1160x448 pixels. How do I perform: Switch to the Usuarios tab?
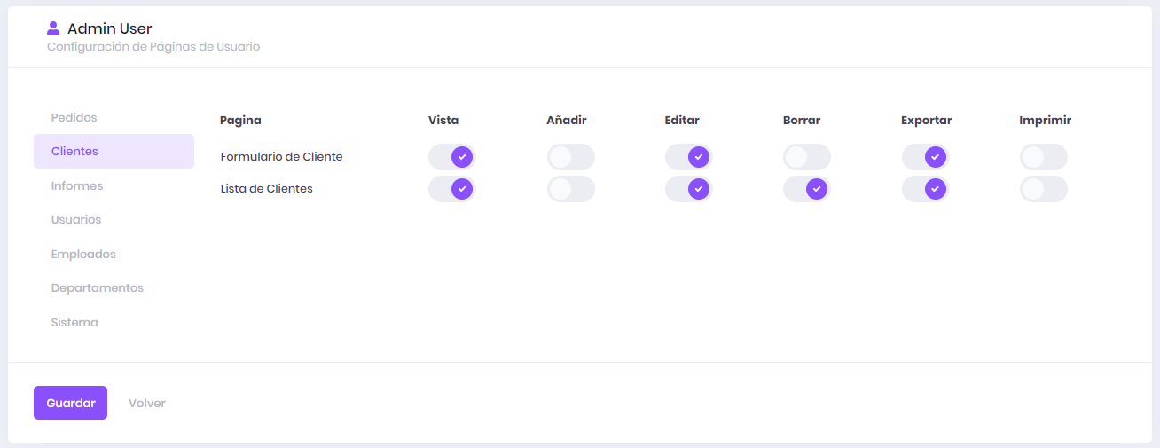tap(76, 220)
